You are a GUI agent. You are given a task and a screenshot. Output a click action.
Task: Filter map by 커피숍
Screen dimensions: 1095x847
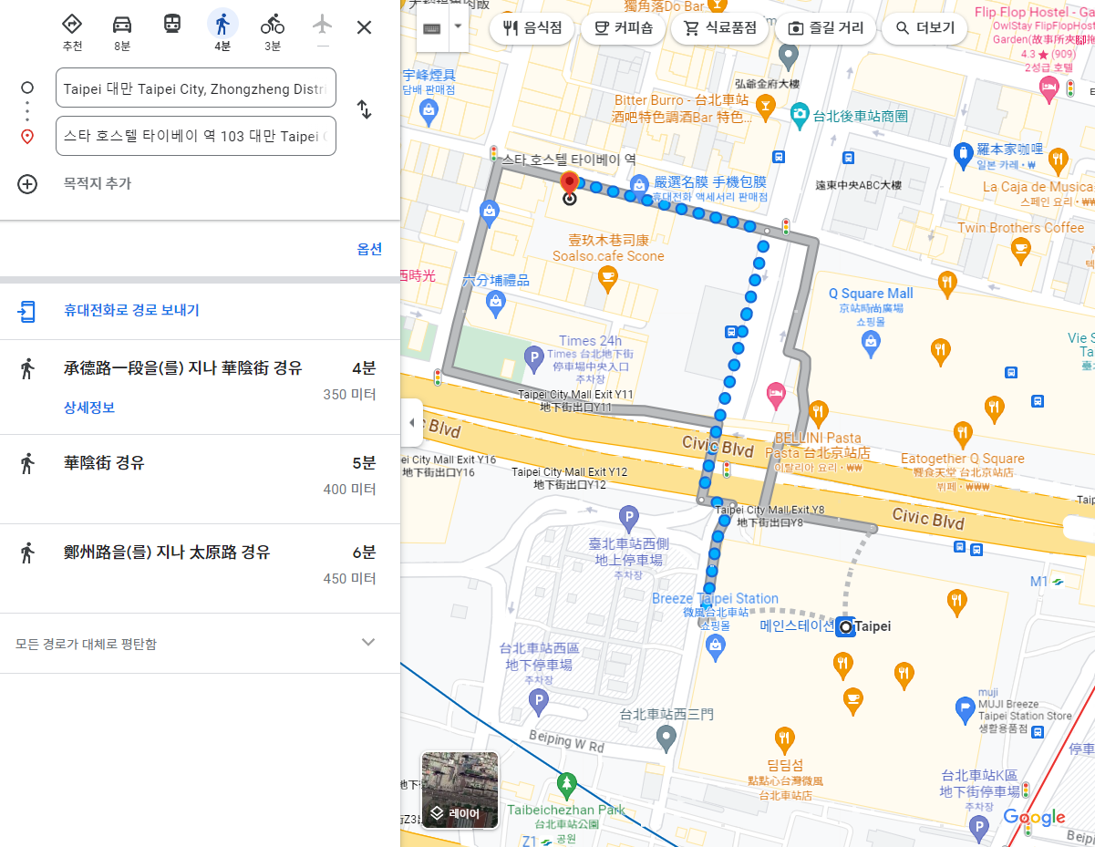[623, 28]
